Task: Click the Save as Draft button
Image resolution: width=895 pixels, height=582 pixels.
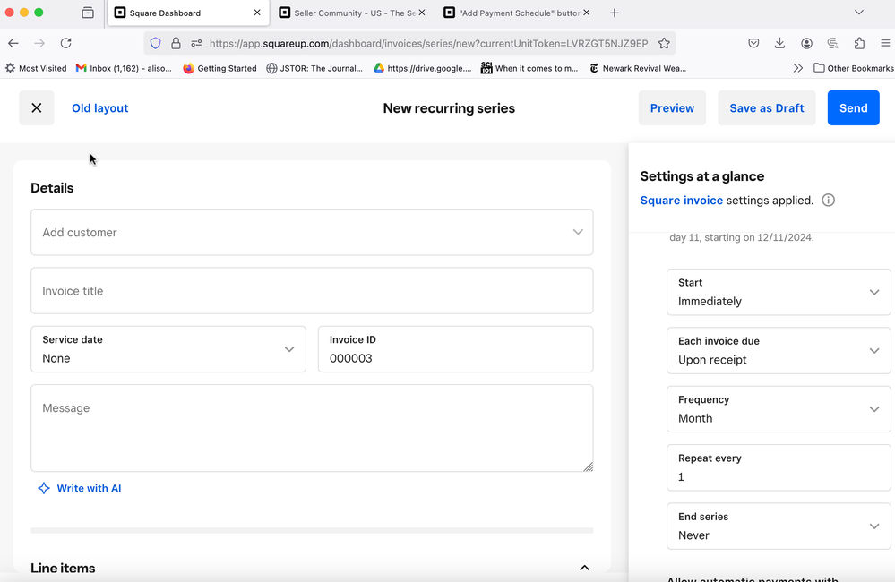Action: [x=766, y=108]
